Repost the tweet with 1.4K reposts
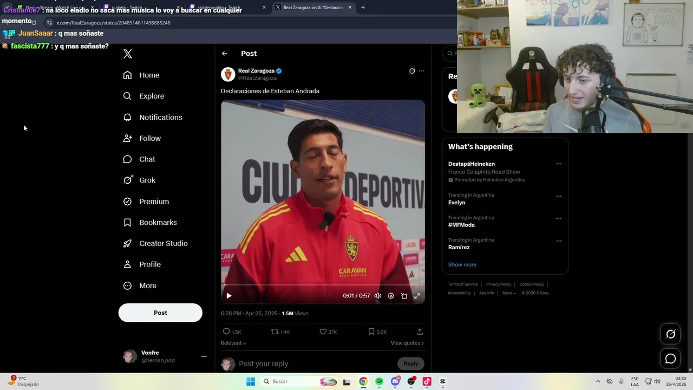Image resolution: width=693 pixels, height=390 pixels. pyautogui.click(x=280, y=331)
